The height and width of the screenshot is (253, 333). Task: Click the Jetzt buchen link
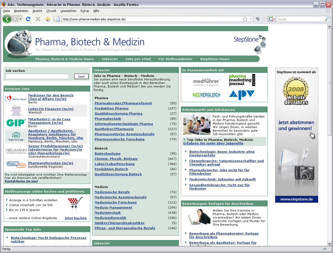click(x=76, y=218)
